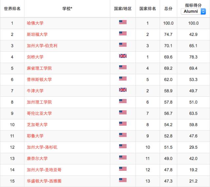Follow the 加州大学-圣地亚哥 link

click(44, 170)
